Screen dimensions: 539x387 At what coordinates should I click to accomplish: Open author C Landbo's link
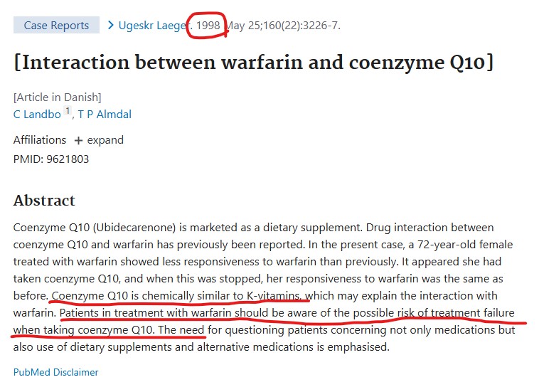pyautogui.click(x=37, y=114)
